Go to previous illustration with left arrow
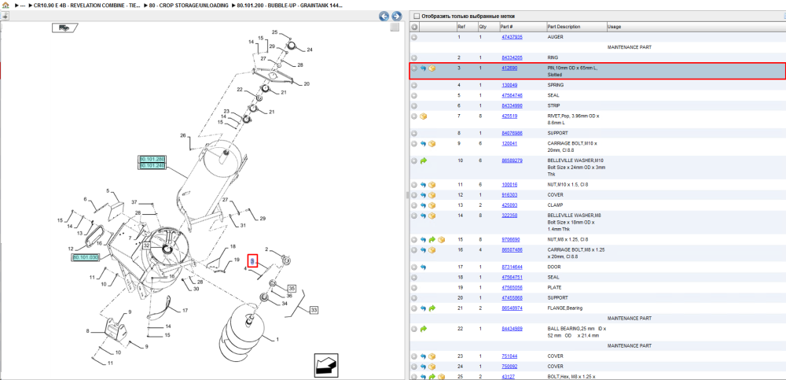 coord(384,16)
